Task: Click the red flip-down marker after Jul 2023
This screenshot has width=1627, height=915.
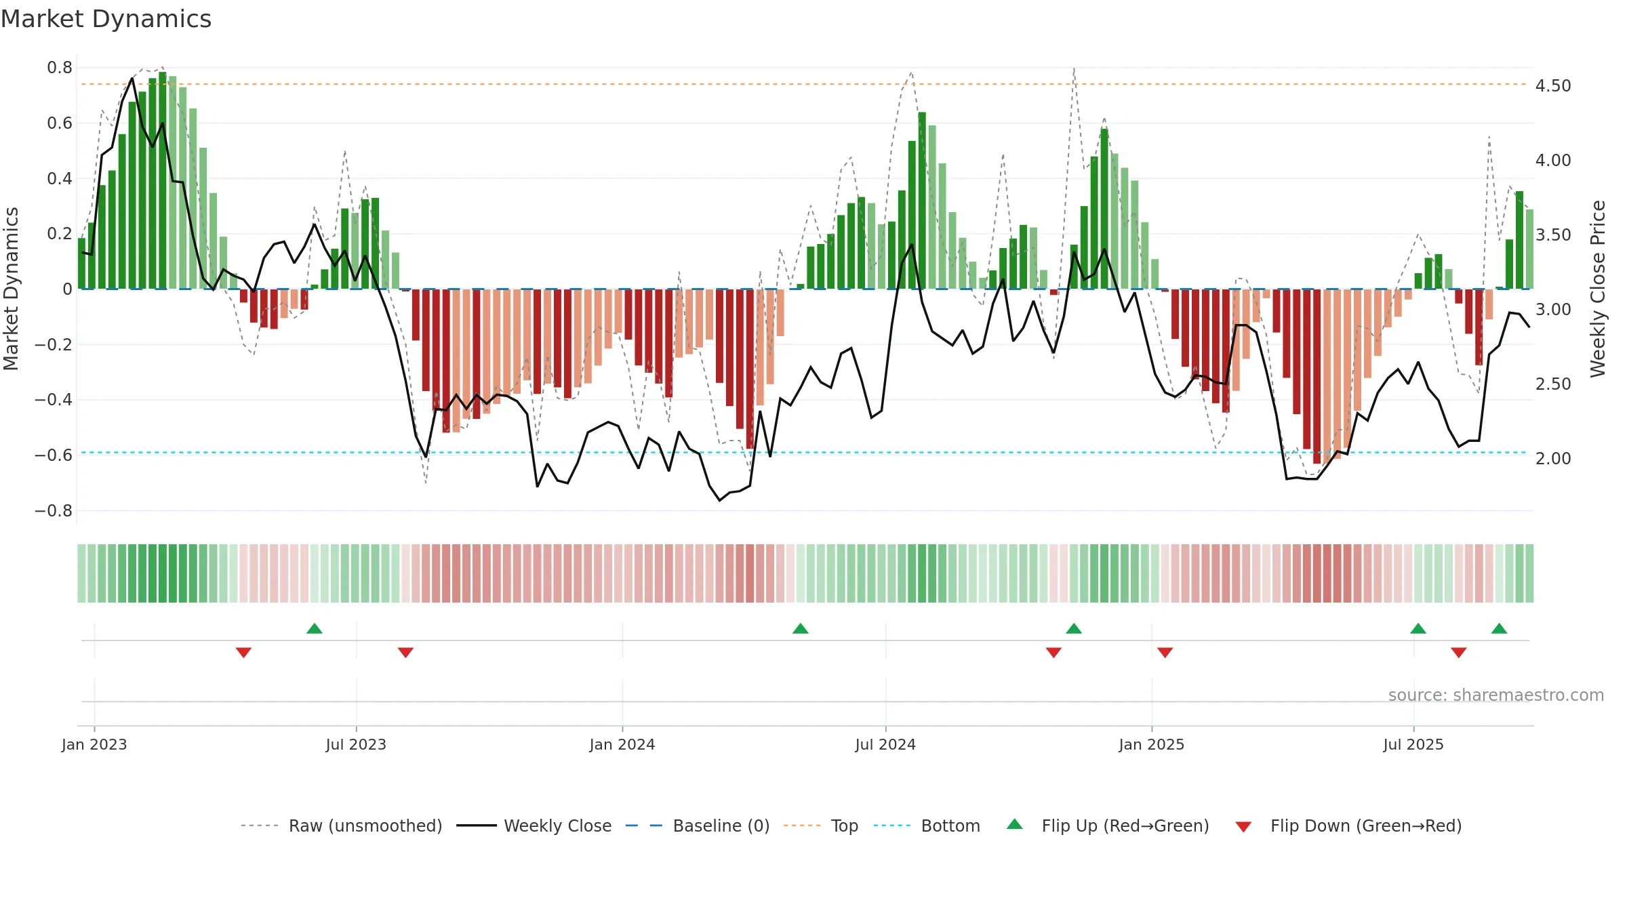Action: [x=405, y=652]
